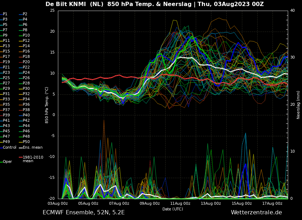Viewport: 302px width, 220px height.
Task: Click the Control legend entry
Action: click(9, 147)
